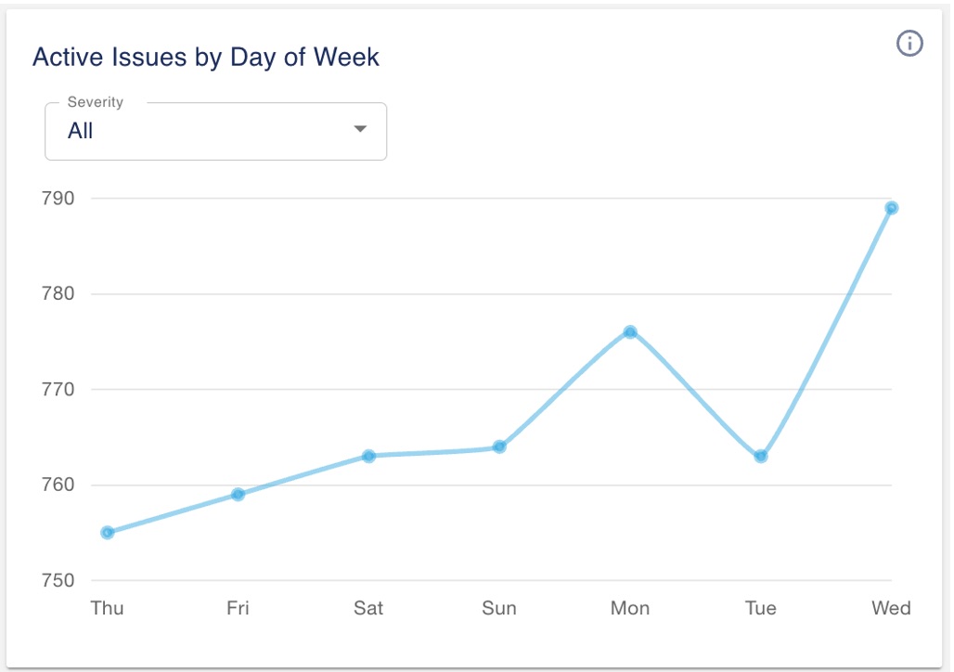Click the Sunday data point
The height and width of the screenshot is (672, 954).
pos(499,446)
